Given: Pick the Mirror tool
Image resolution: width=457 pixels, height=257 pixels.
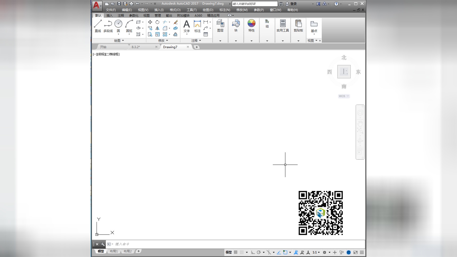Looking at the screenshot, I should (157, 28).
